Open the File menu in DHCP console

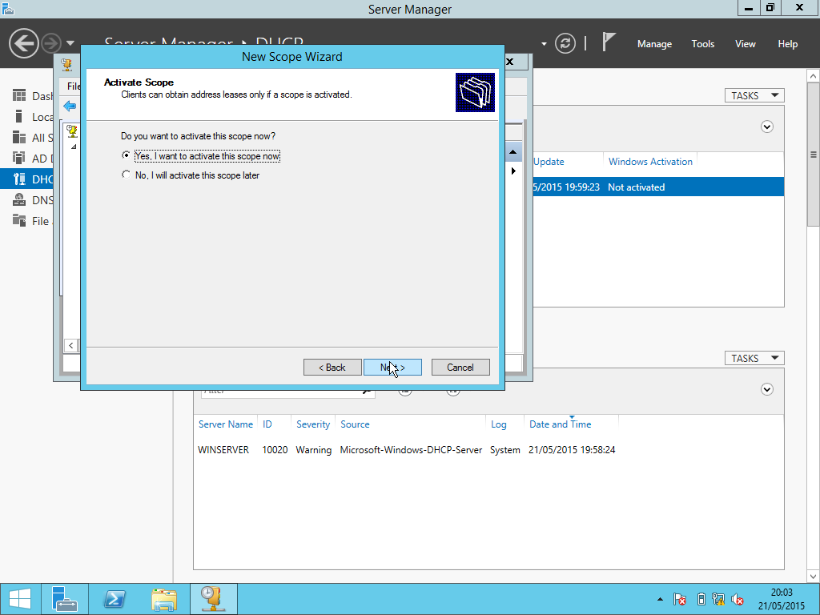click(x=73, y=86)
